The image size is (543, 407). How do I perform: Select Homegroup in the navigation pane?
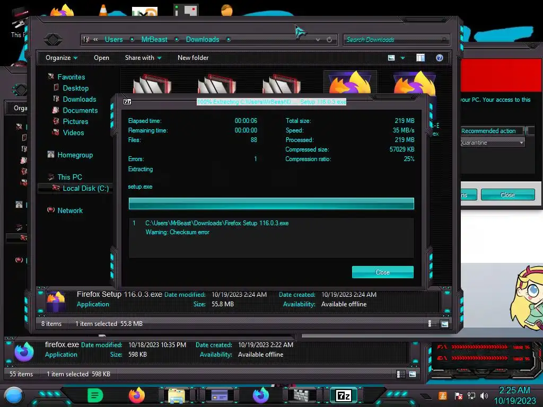tap(75, 155)
